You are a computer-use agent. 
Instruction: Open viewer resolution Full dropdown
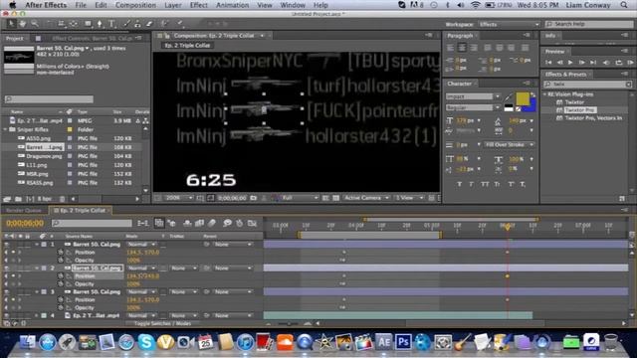[300, 198]
